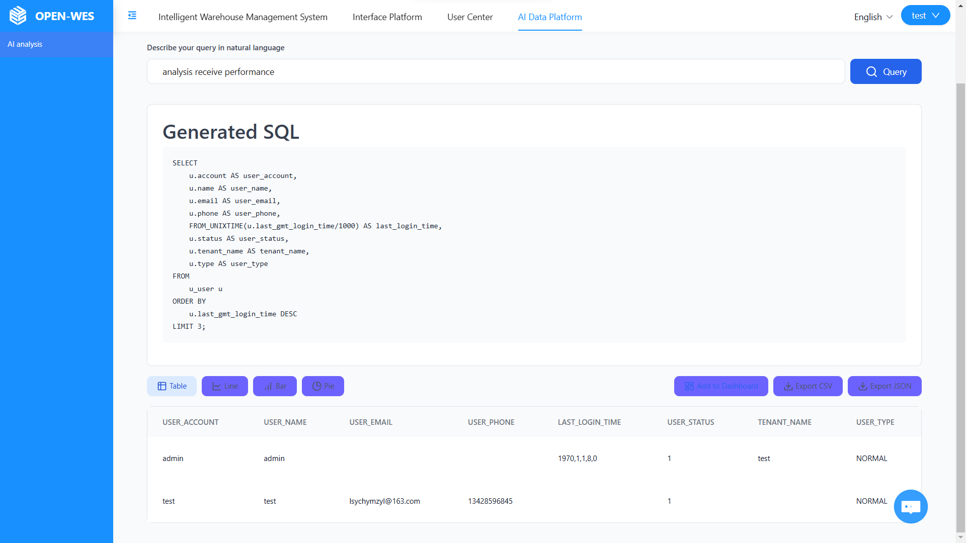Click the LIMIT 3; line in SQL
This screenshot has height=543, width=966.
[189, 326]
